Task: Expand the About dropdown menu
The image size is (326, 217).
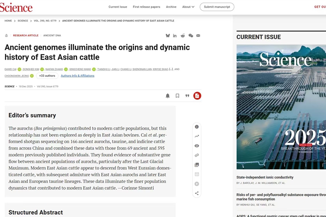Action: point(188,7)
